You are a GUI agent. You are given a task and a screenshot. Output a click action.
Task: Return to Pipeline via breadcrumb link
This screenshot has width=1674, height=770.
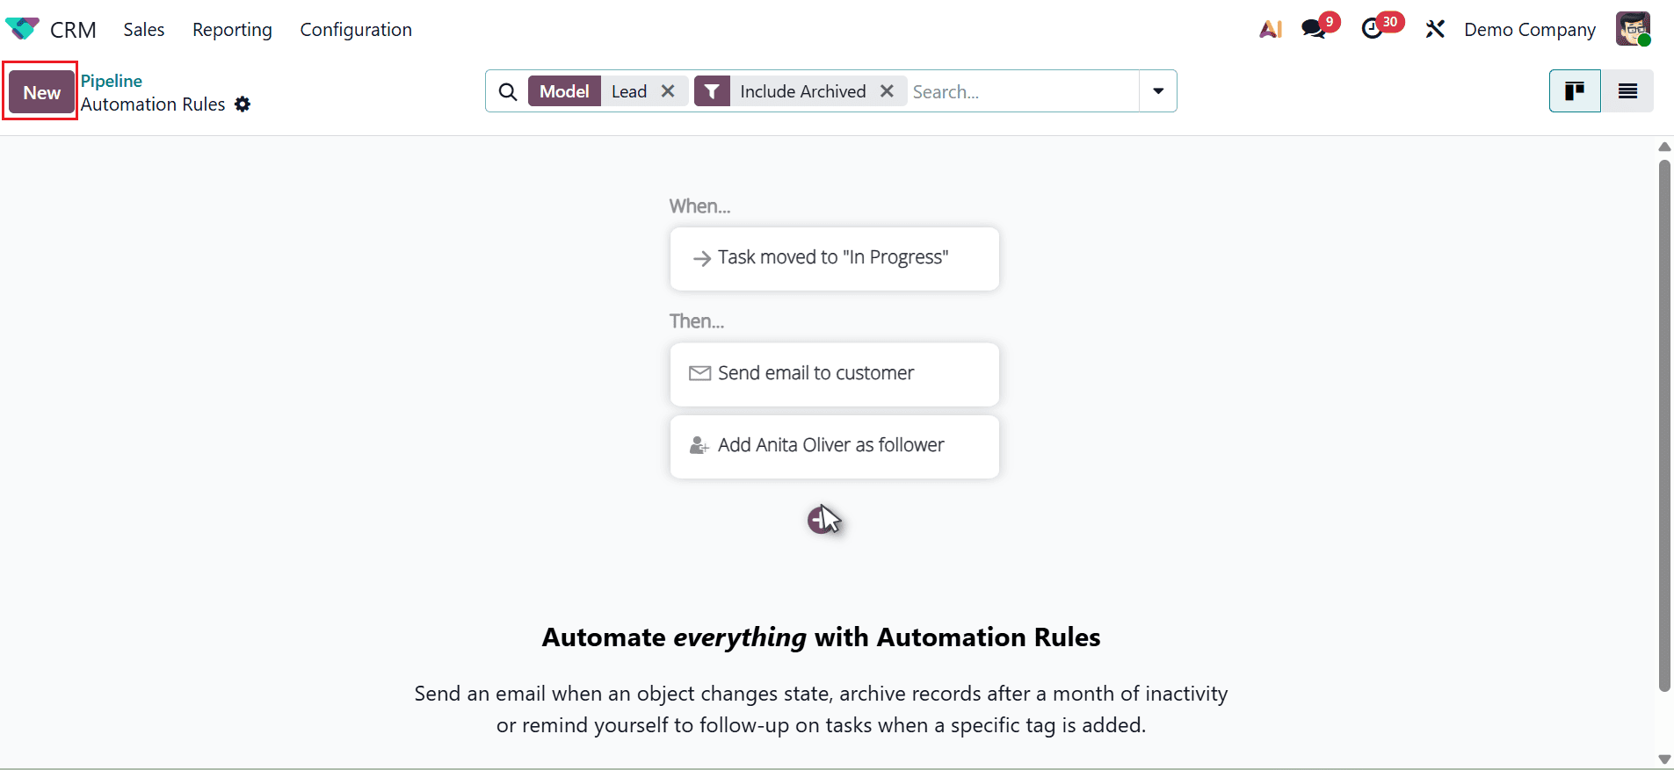tap(111, 80)
